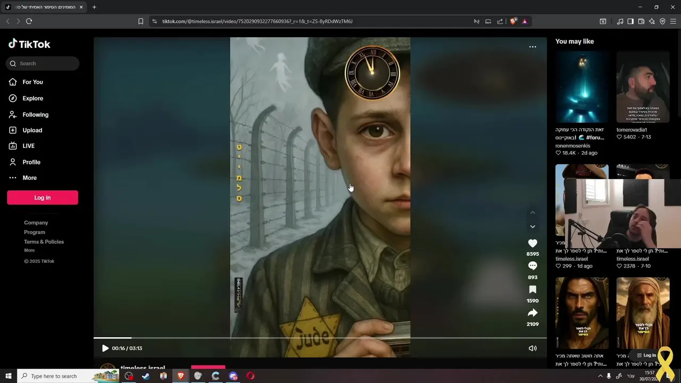
Task: Open Brave Shields lion icon
Action: 513,21
